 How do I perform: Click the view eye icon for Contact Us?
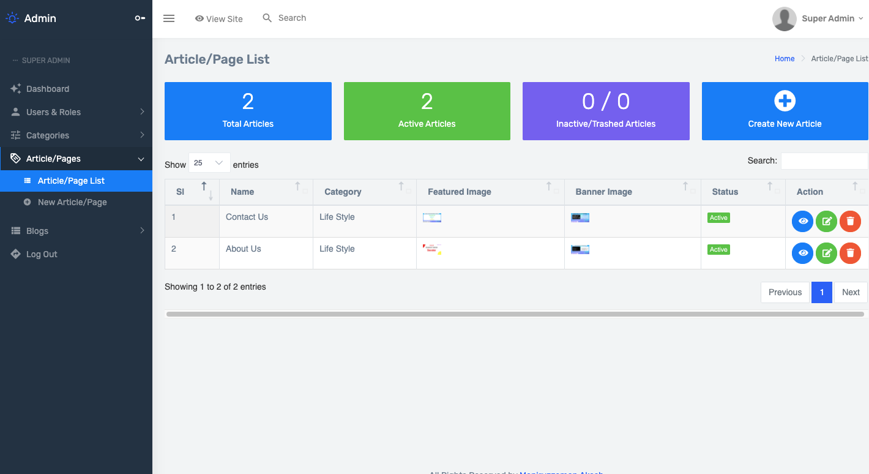click(802, 221)
